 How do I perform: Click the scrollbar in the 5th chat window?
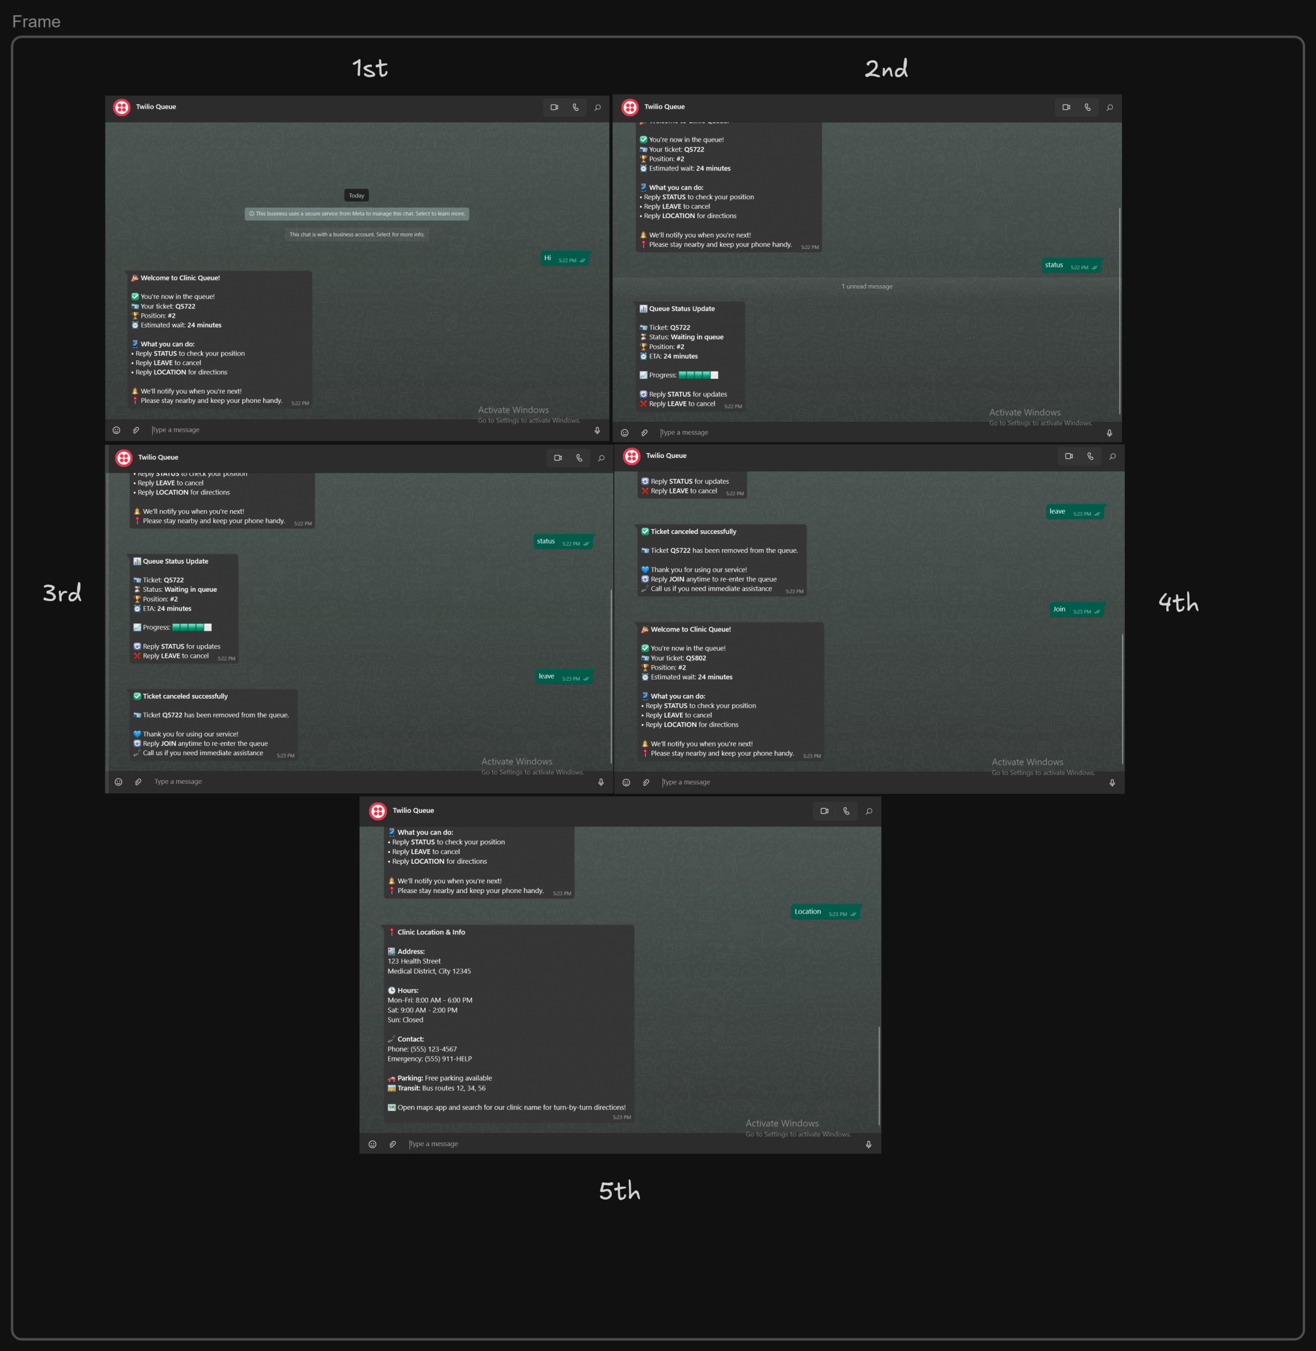pyautogui.click(x=879, y=1074)
